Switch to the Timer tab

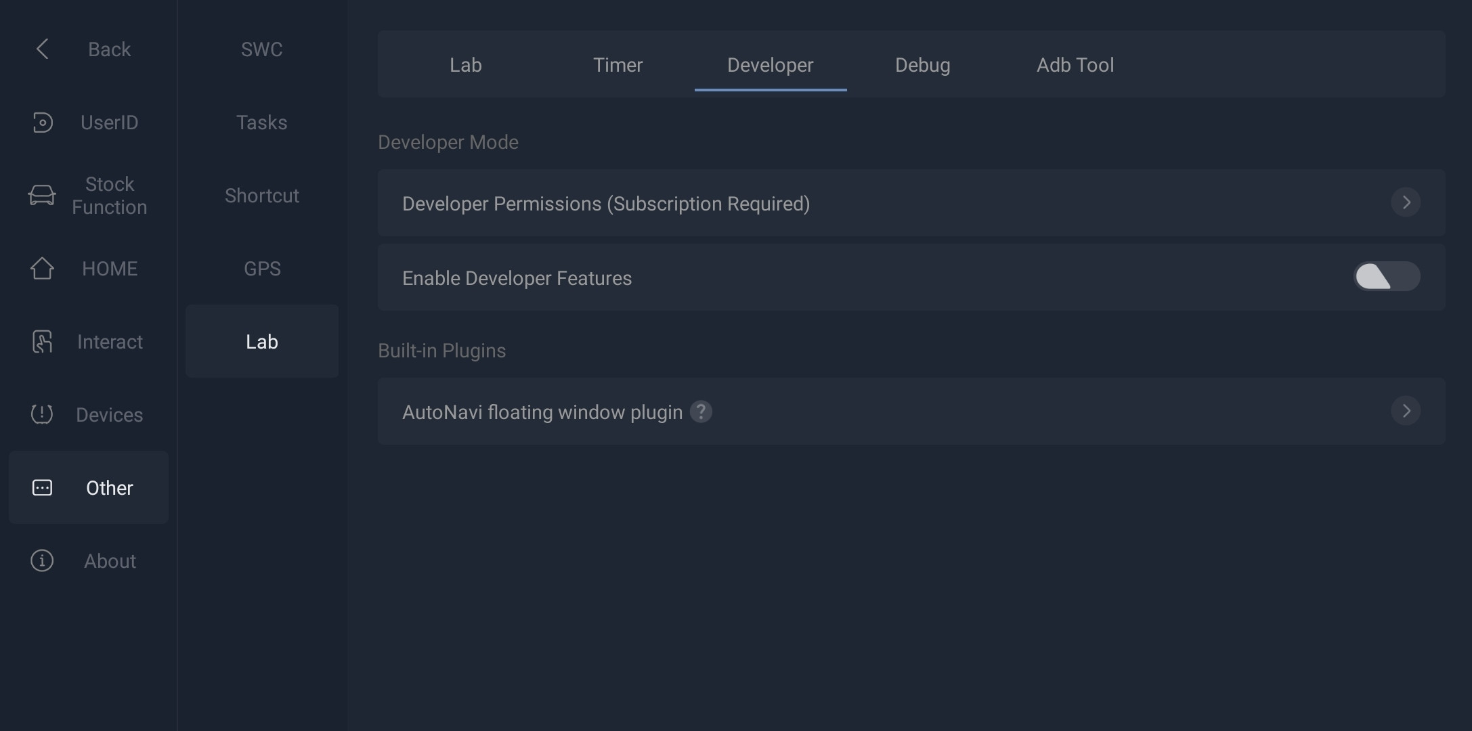(x=618, y=65)
